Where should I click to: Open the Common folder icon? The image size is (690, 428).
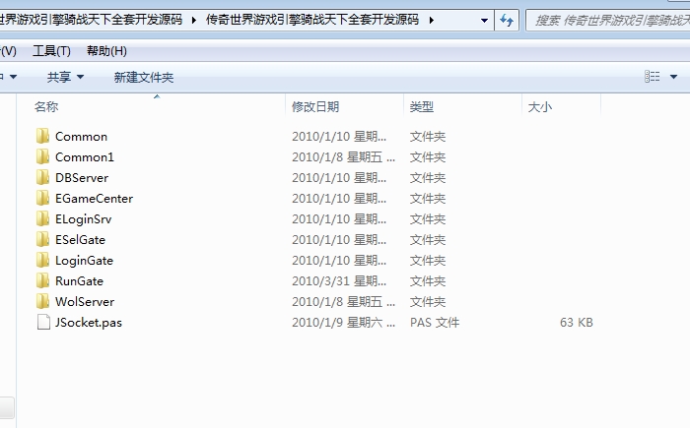[x=42, y=137]
